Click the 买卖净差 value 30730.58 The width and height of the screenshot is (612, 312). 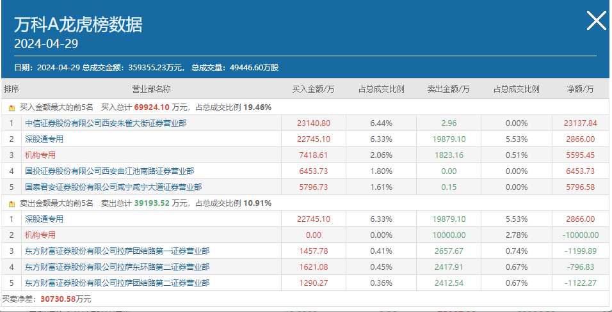point(58,299)
